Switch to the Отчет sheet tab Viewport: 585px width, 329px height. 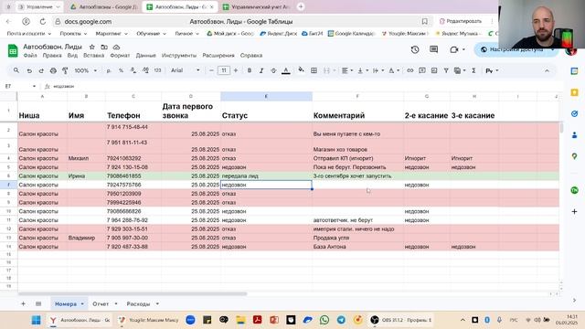pyautogui.click(x=101, y=304)
